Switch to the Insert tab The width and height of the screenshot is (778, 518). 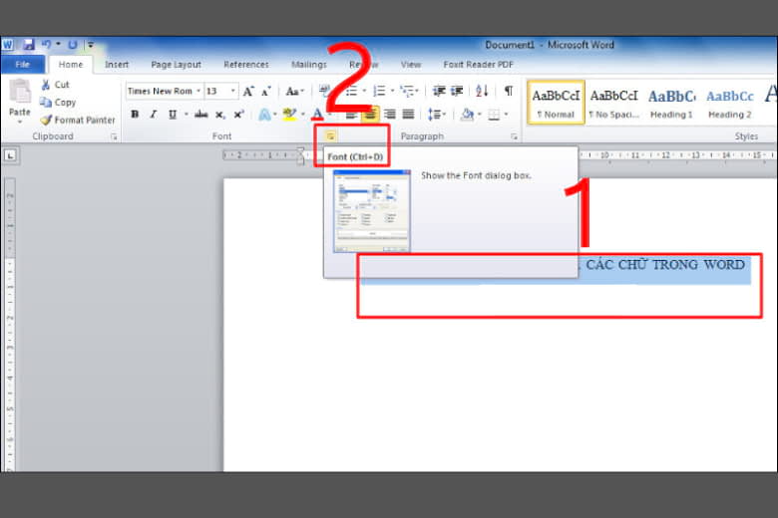click(117, 65)
